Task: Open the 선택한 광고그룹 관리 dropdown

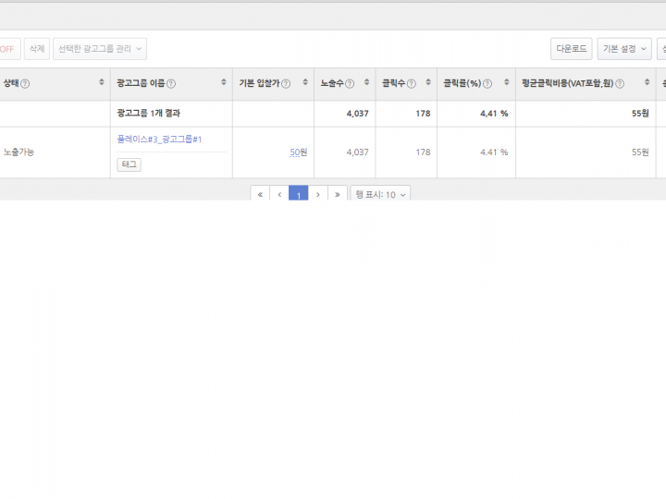Action: coord(100,49)
